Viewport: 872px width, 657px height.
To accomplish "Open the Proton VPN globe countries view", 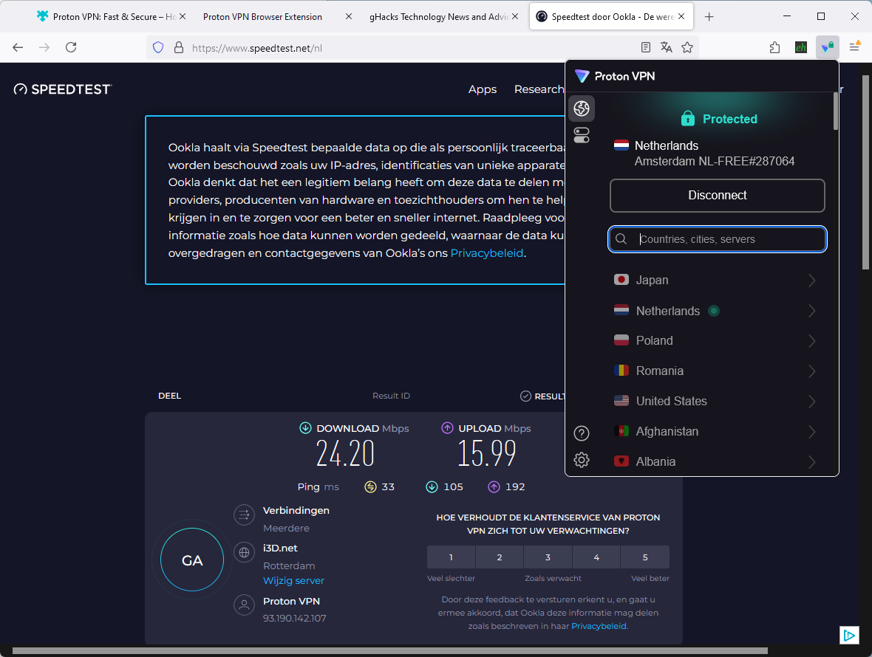I will coord(582,109).
